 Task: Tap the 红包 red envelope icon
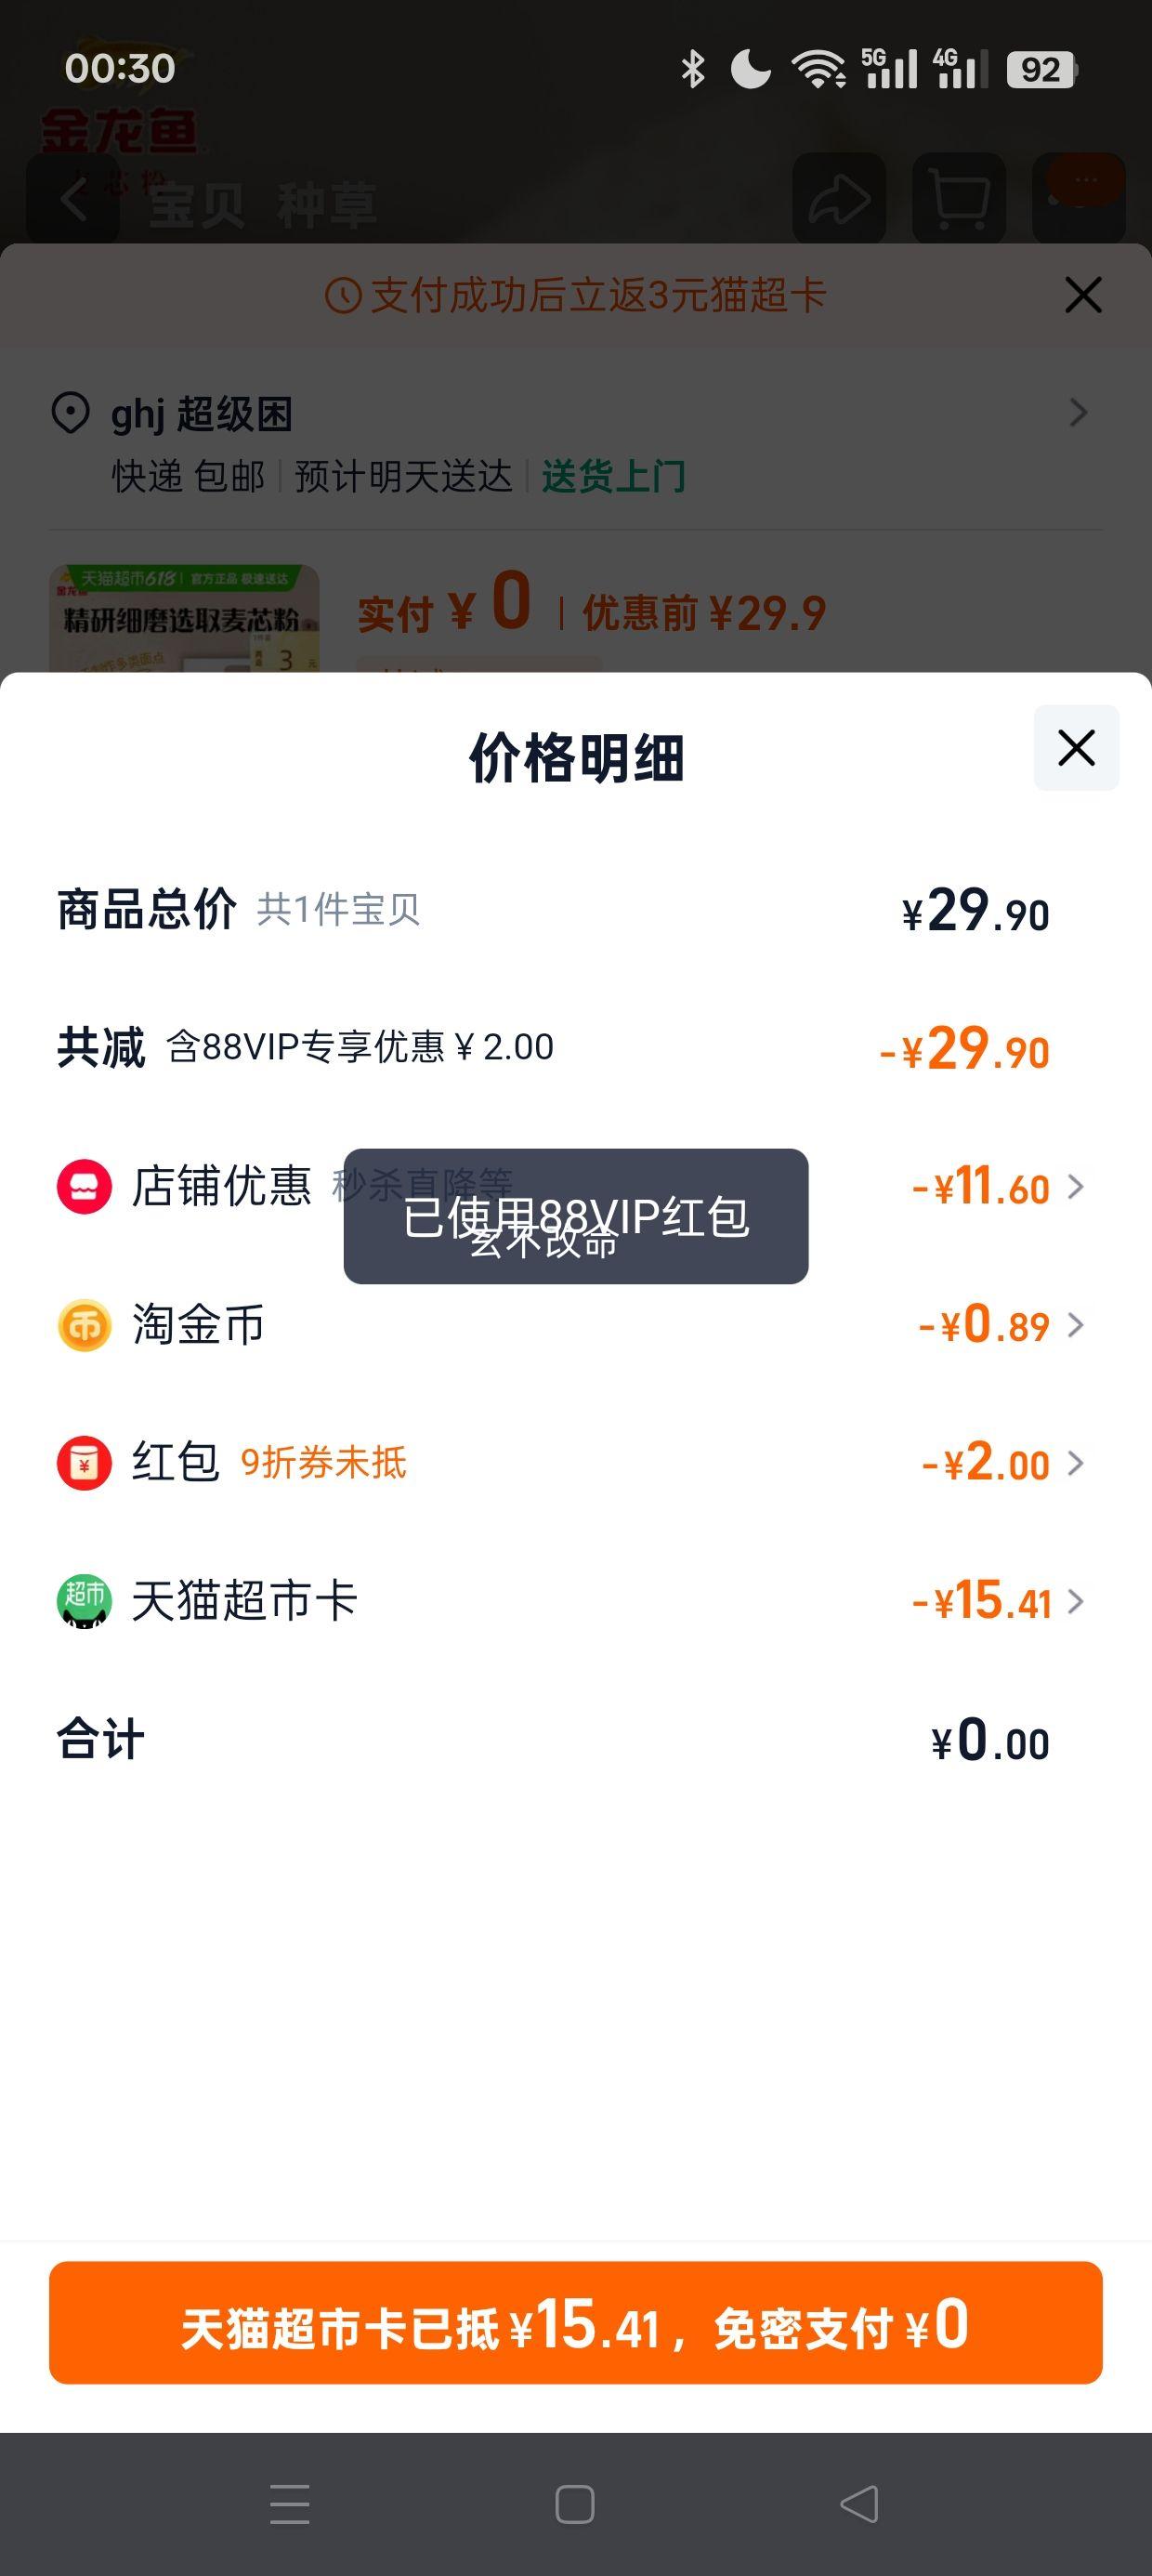pyautogui.click(x=84, y=1463)
